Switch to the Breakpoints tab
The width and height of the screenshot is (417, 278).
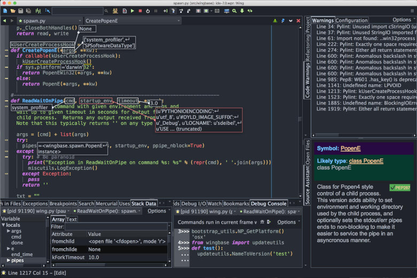(63, 203)
